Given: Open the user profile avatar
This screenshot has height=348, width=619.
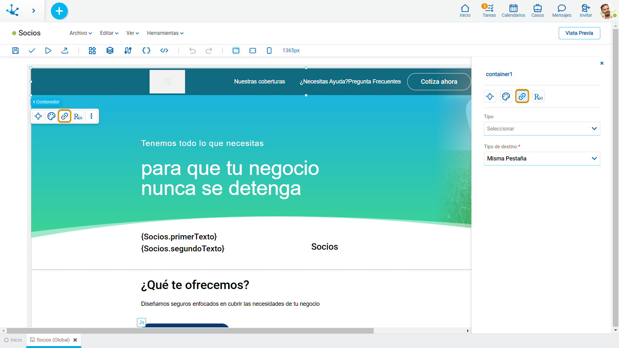Looking at the screenshot, I should tap(607, 11).
